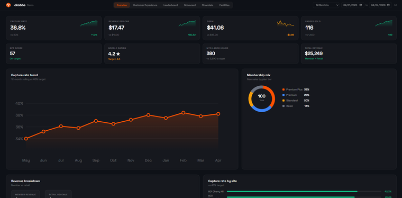Screen dimensions: 402x198
Task: Click the GSPM orange sparkline
Action: pos(286,23)
